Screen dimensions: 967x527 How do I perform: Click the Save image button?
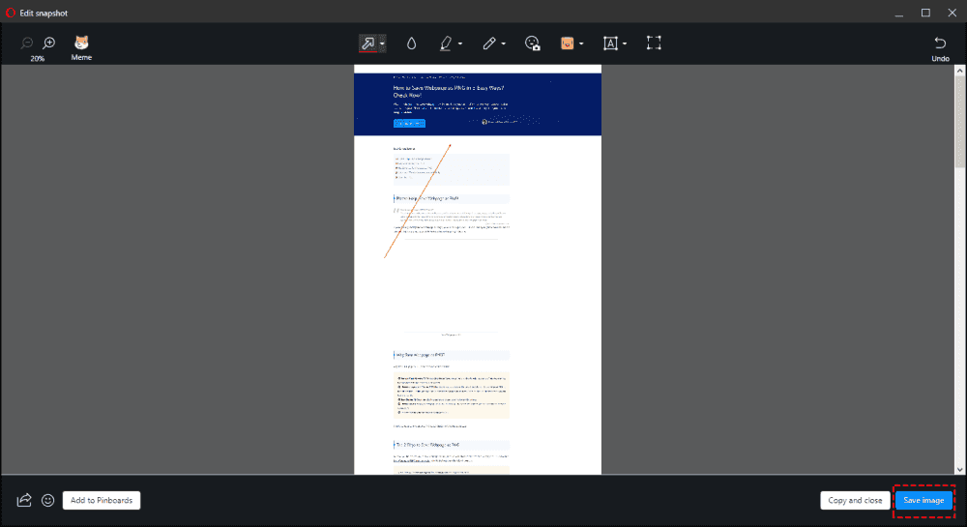923,500
